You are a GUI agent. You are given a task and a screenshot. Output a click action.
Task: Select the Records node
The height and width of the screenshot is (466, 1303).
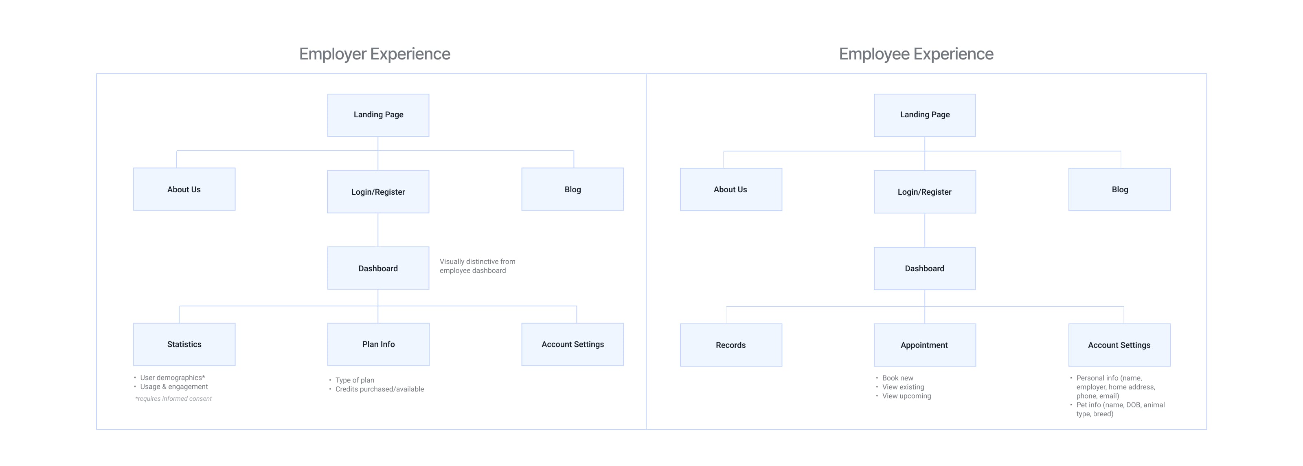[730, 345]
